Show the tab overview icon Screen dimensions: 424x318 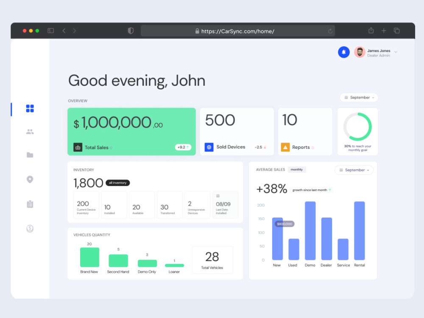click(397, 31)
